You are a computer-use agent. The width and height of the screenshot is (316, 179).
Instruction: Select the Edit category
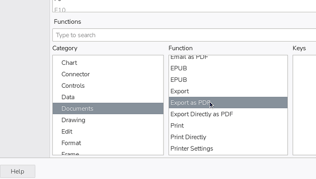tap(108, 132)
